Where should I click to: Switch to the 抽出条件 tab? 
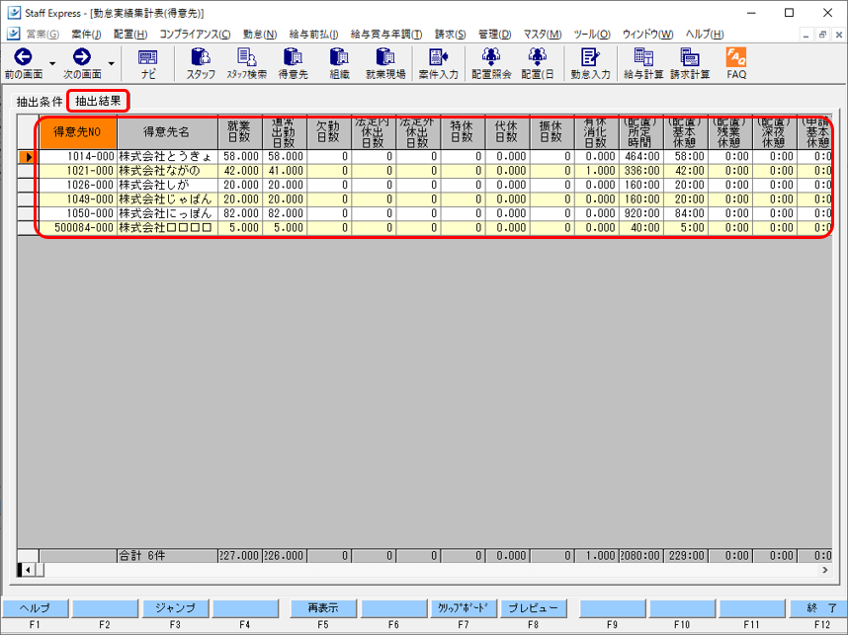click(39, 102)
